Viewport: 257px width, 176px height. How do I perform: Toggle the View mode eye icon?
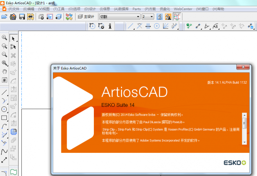(x=5, y=80)
